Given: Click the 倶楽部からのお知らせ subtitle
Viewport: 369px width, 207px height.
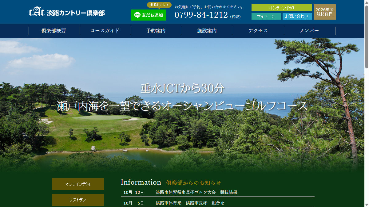Looking at the screenshot, I should point(193,183).
